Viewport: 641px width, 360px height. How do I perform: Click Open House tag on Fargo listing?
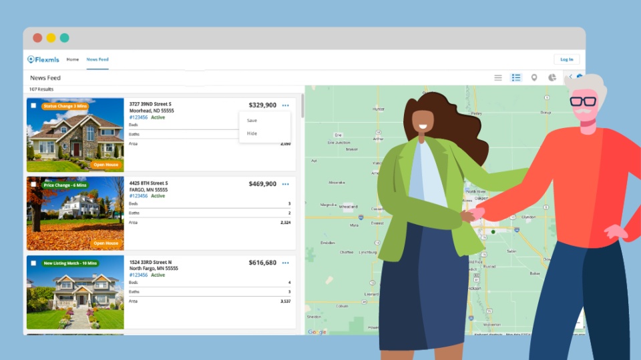click(x=106, y=243)
